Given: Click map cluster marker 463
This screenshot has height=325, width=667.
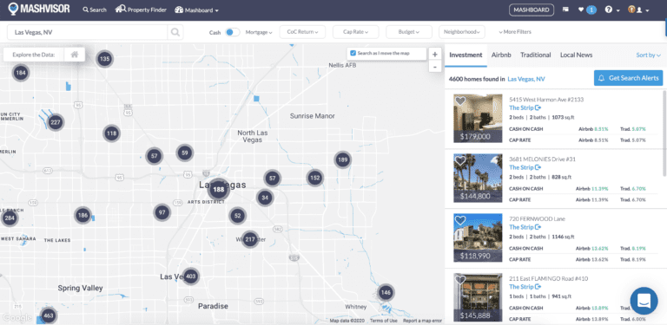Looking at the screenshot, I should (x=49, y=315).
